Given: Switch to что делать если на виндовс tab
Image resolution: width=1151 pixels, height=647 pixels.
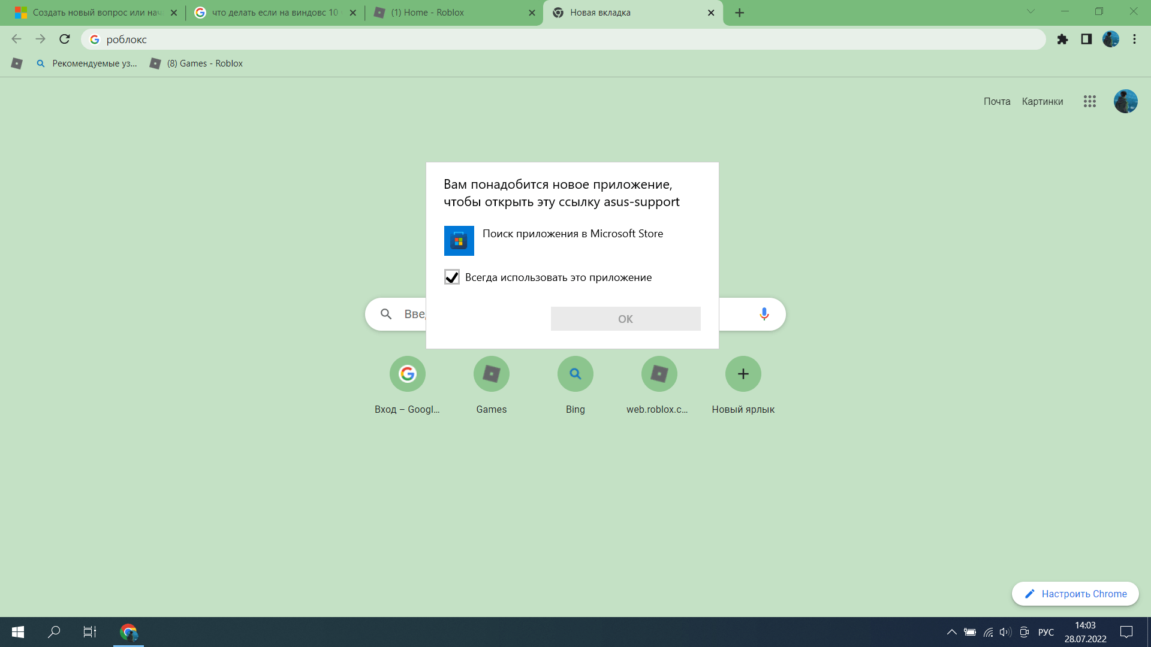Looking at the screenshot, I should tap(275, 13).
